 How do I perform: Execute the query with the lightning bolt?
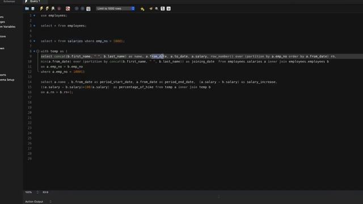click(x=41, y=9)
